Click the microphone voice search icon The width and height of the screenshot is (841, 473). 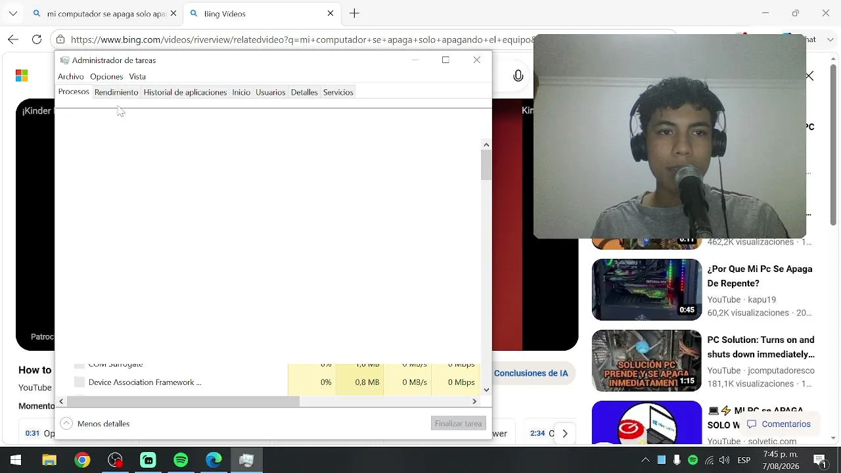[518, 76]
